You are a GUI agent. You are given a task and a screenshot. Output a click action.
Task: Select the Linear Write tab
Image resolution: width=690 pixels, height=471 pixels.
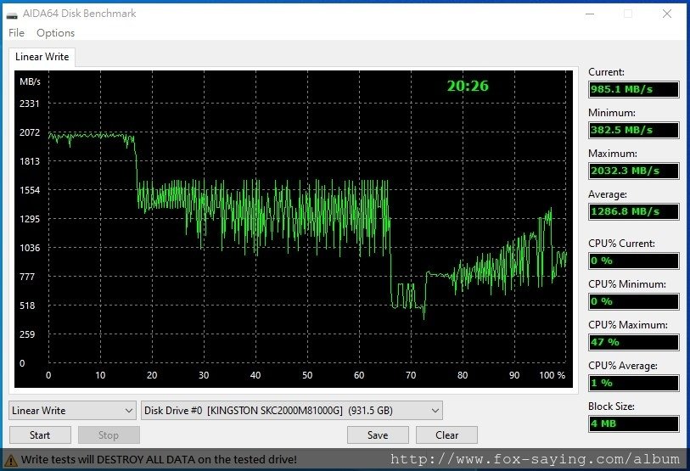42,57
